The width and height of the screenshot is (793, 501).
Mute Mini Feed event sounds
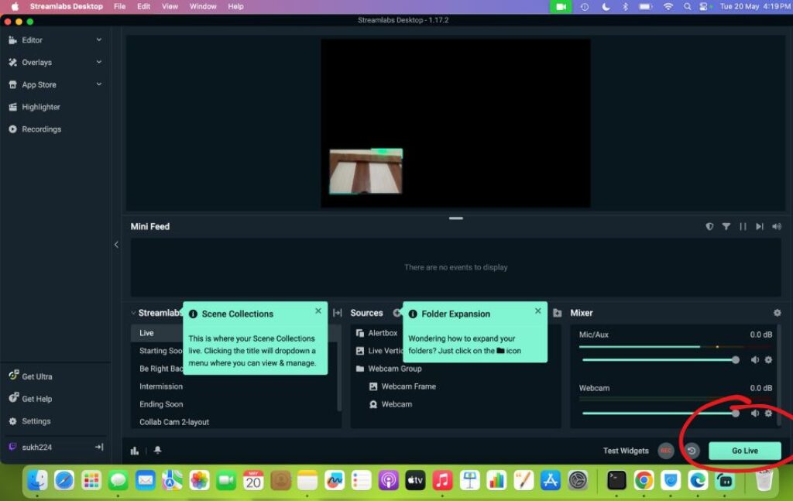776,226
